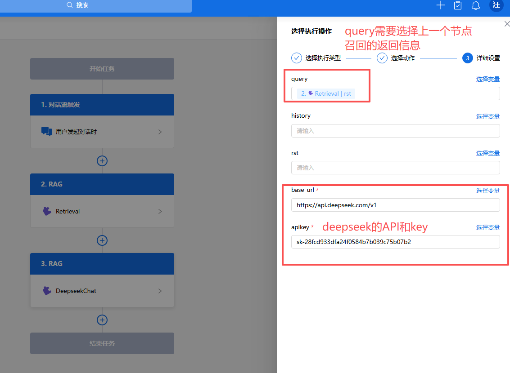Click the puzzle icon beside Retrieval node
Image resolution: width=510 pixels, height=373 pixels.
(x=47, y=211)
